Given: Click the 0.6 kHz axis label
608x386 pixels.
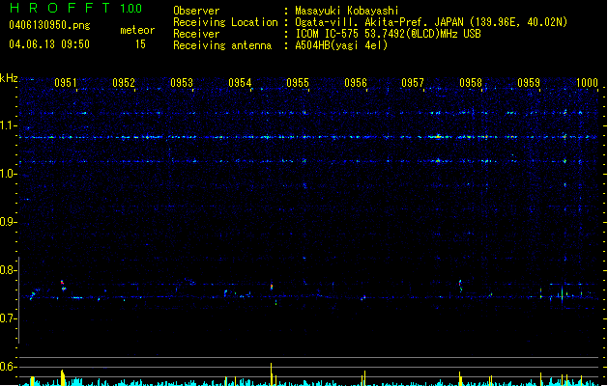Looking at the screenshot, I should click(x=8, y=367).
